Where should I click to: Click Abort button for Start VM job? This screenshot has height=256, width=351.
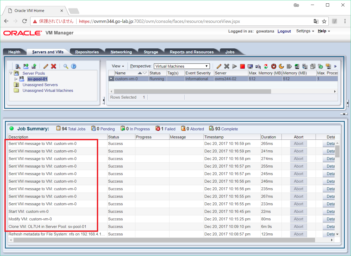pos(299,212)
